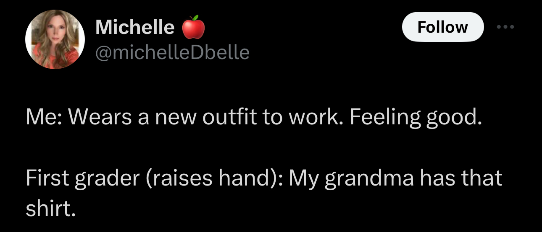Open Michelle's profile picture
Image resolution: width=542 pixels, height=232 pixels.
coord(55,39)
